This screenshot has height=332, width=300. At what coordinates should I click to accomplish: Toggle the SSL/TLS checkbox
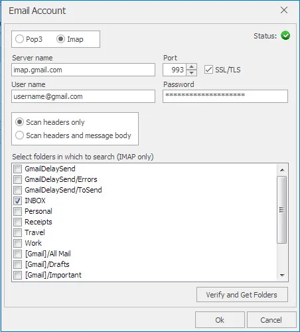click(208, 70)
